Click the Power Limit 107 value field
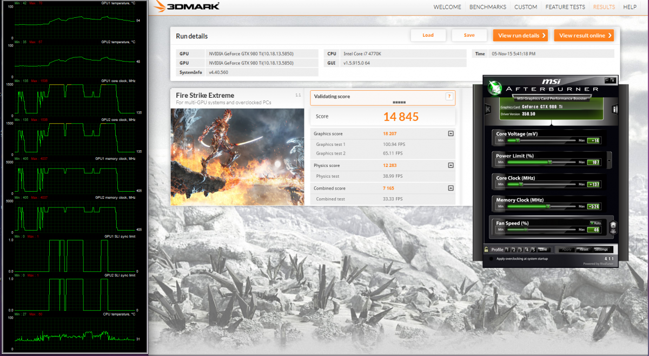Image resolution: width=649 pixels, height=356 pixels. (593, 162)
